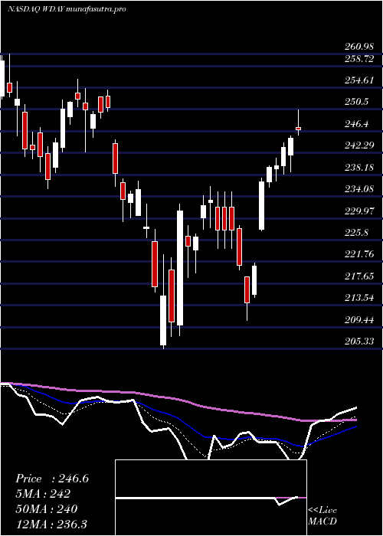
Task: Click the 246.4 price level label
Action: pos(356,124)
